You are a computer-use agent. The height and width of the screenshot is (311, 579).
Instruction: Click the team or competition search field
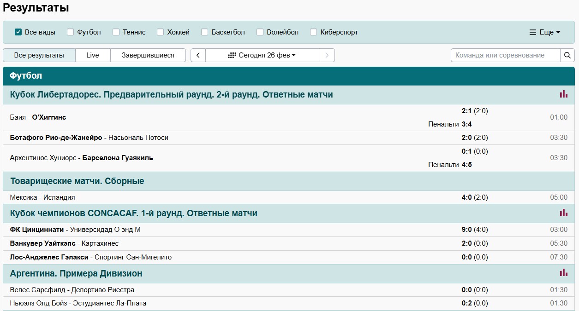[505, 55]
